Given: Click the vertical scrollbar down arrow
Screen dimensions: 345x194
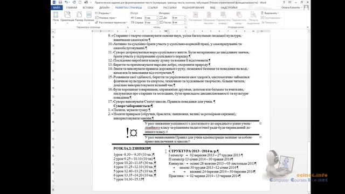Looking at the screenshot, I should click(x=309, y=192).
